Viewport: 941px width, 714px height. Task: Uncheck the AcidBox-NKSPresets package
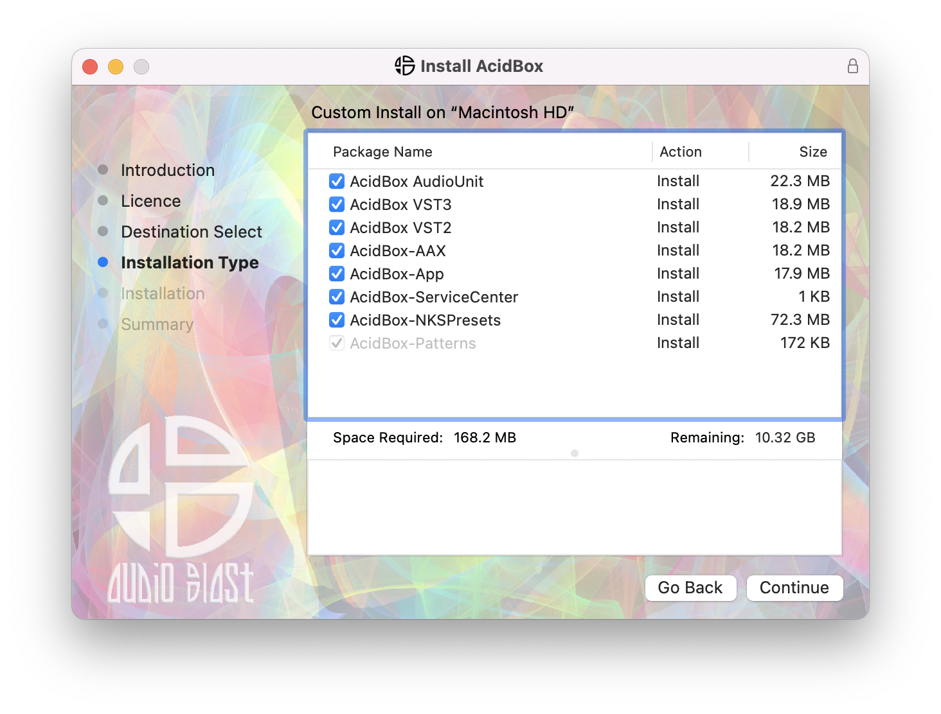pyautogui.click(x=337, y=320)
